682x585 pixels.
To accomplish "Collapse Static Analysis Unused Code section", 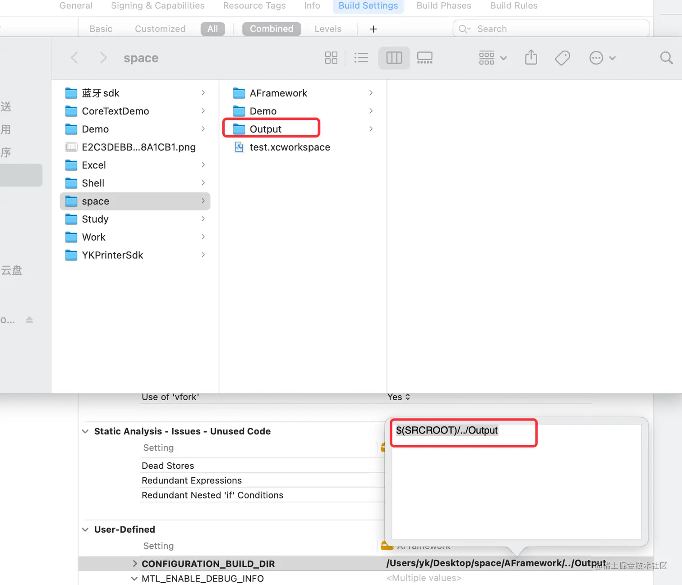I will 85,431.
